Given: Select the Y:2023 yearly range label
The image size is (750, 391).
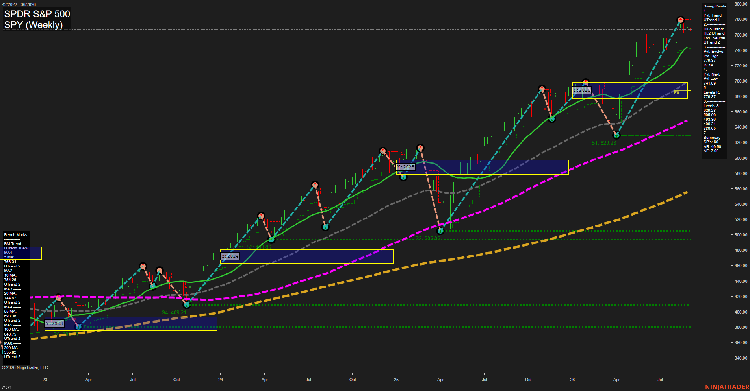Looking at the screenshot, I should 54,323.
